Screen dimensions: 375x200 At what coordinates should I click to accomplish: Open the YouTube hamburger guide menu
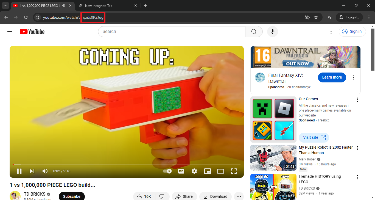pyautogui.click(x=10, y=32)
